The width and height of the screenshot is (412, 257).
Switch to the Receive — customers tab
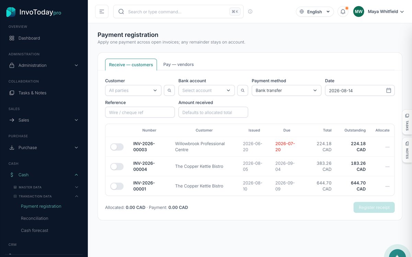point(131,64)
